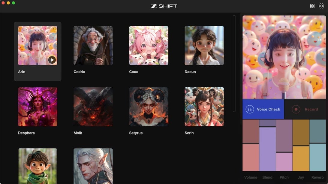The height and width of the screenshot is (184, 328).
Task: Click the headphones icon in Voice Check
Action: tap(250, 109)
